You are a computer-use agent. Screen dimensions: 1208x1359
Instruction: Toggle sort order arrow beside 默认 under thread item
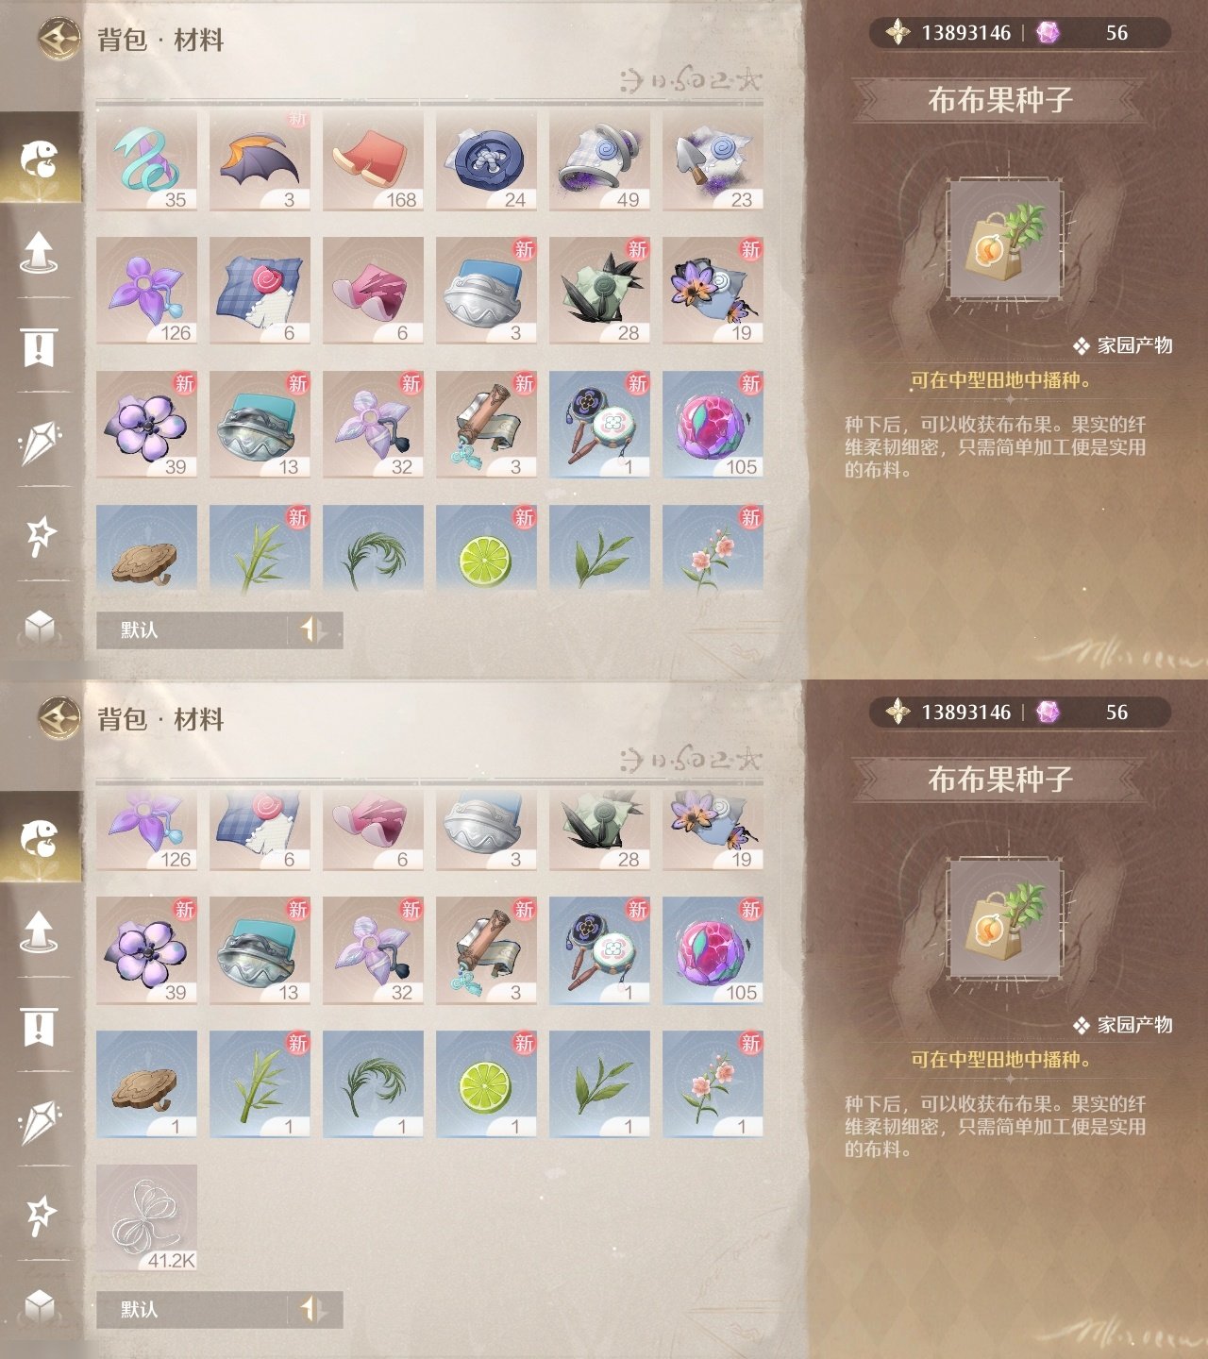click(312, 1309)
